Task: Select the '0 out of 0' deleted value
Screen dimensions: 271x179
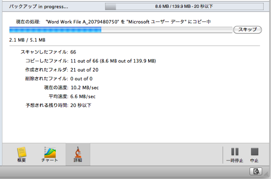Action: tap(81, 79)
